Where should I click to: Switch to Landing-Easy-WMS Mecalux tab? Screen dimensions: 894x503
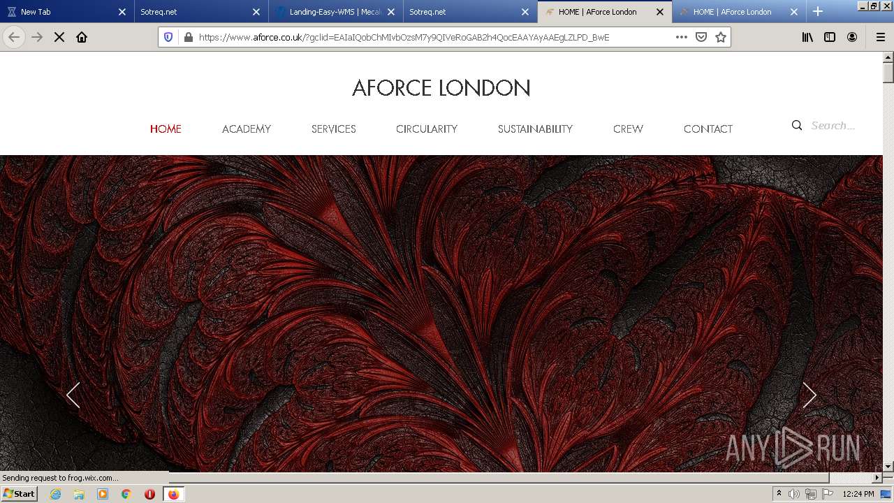click(x=335, y=12)
